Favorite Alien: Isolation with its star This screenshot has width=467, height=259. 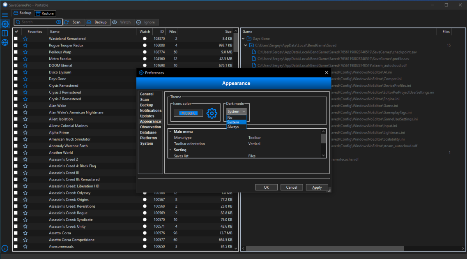pos(25,119)
